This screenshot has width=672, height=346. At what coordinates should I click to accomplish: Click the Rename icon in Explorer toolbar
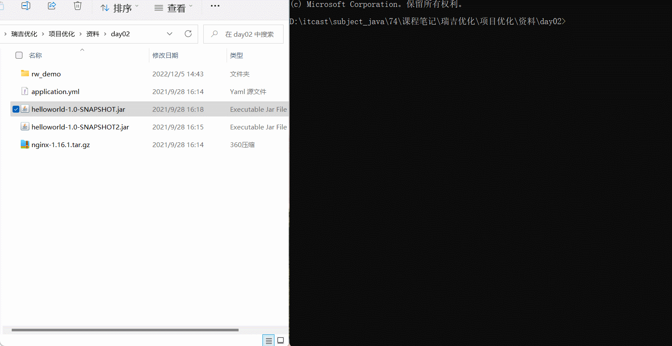(x=26, y=6)
